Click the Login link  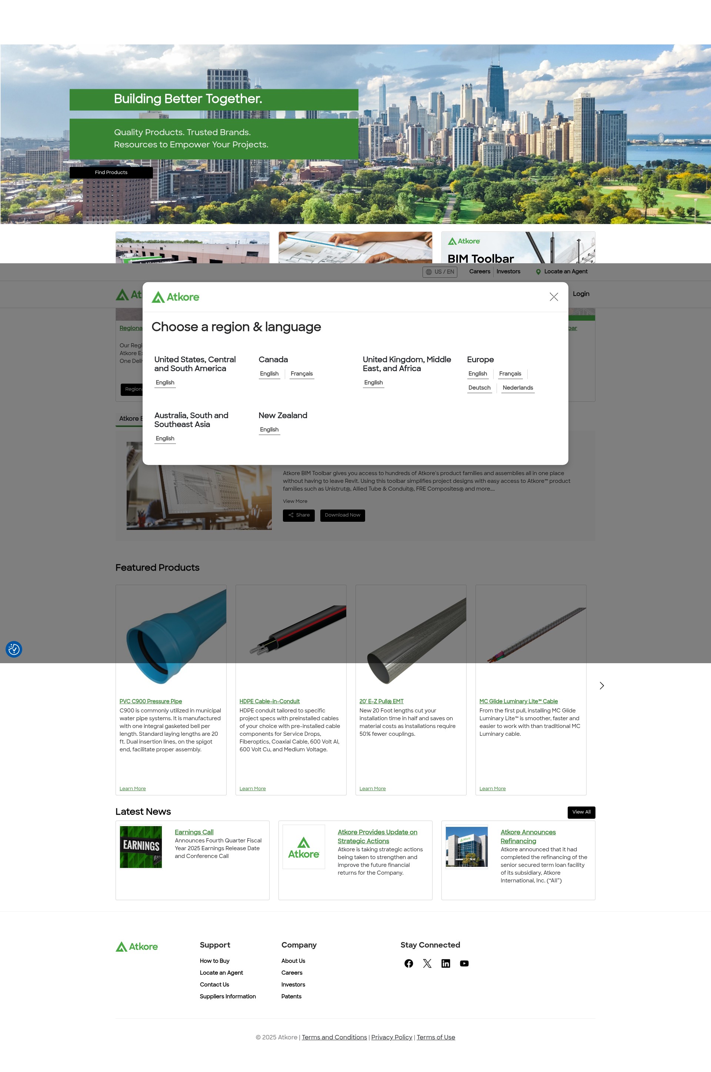pos(581,294)
